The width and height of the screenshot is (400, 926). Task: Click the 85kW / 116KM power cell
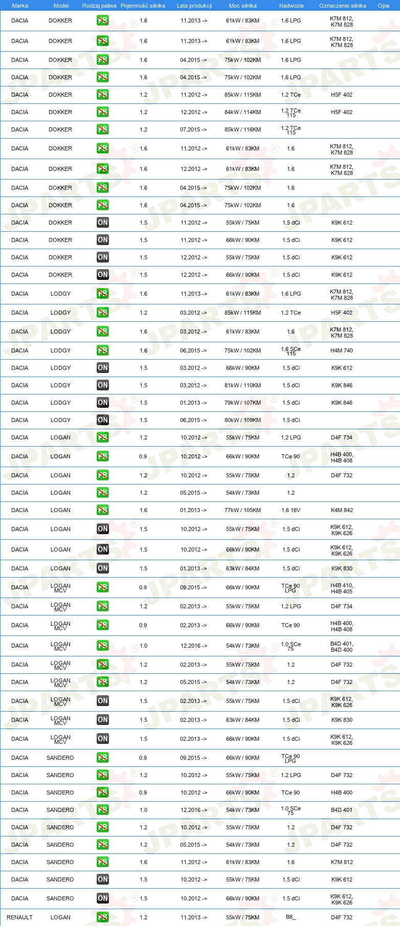[242, 129]
